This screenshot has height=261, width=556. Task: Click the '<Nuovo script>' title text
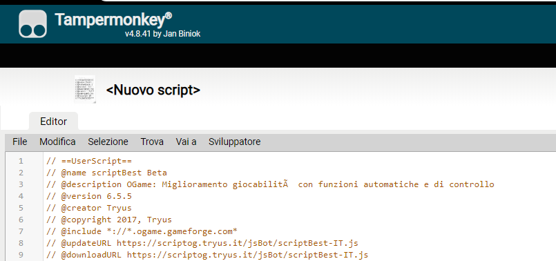[x=153, y=90]
